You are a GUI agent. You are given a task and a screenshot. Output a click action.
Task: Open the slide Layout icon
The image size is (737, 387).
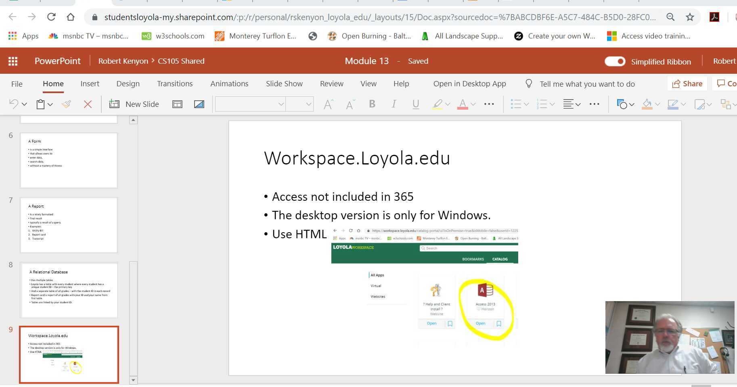tap(177, 104)
